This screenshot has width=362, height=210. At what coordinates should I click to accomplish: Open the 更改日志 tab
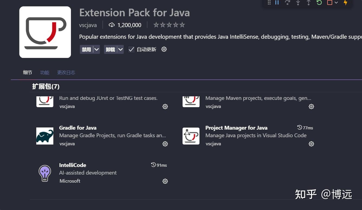(x=66, y=72)
